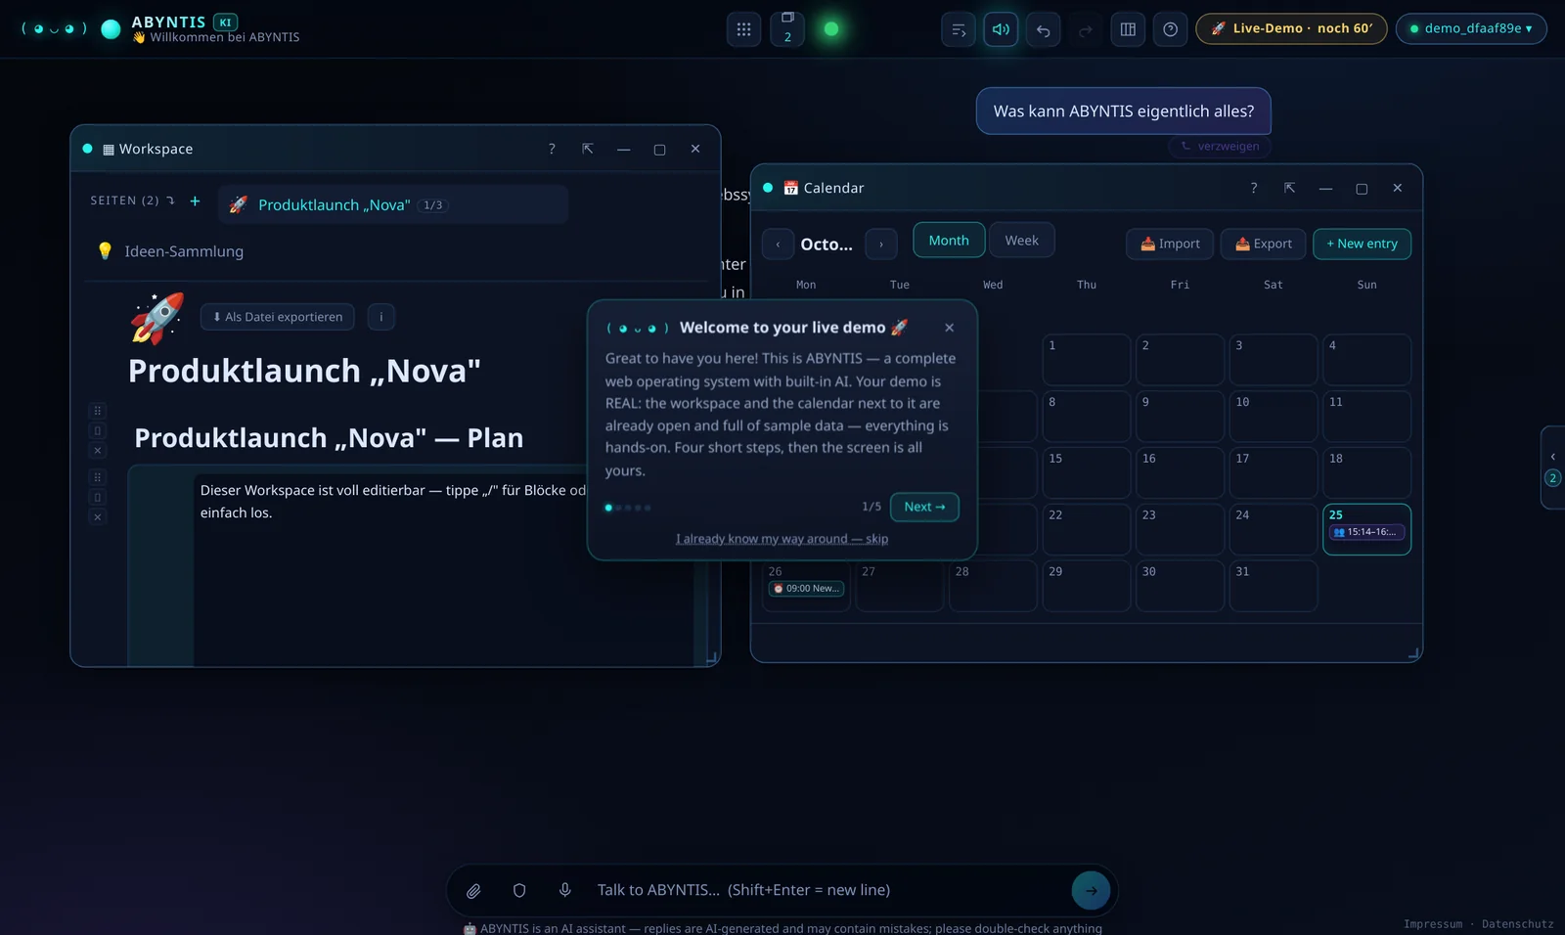Click the undo arrow in top bar

[1043, 29]
